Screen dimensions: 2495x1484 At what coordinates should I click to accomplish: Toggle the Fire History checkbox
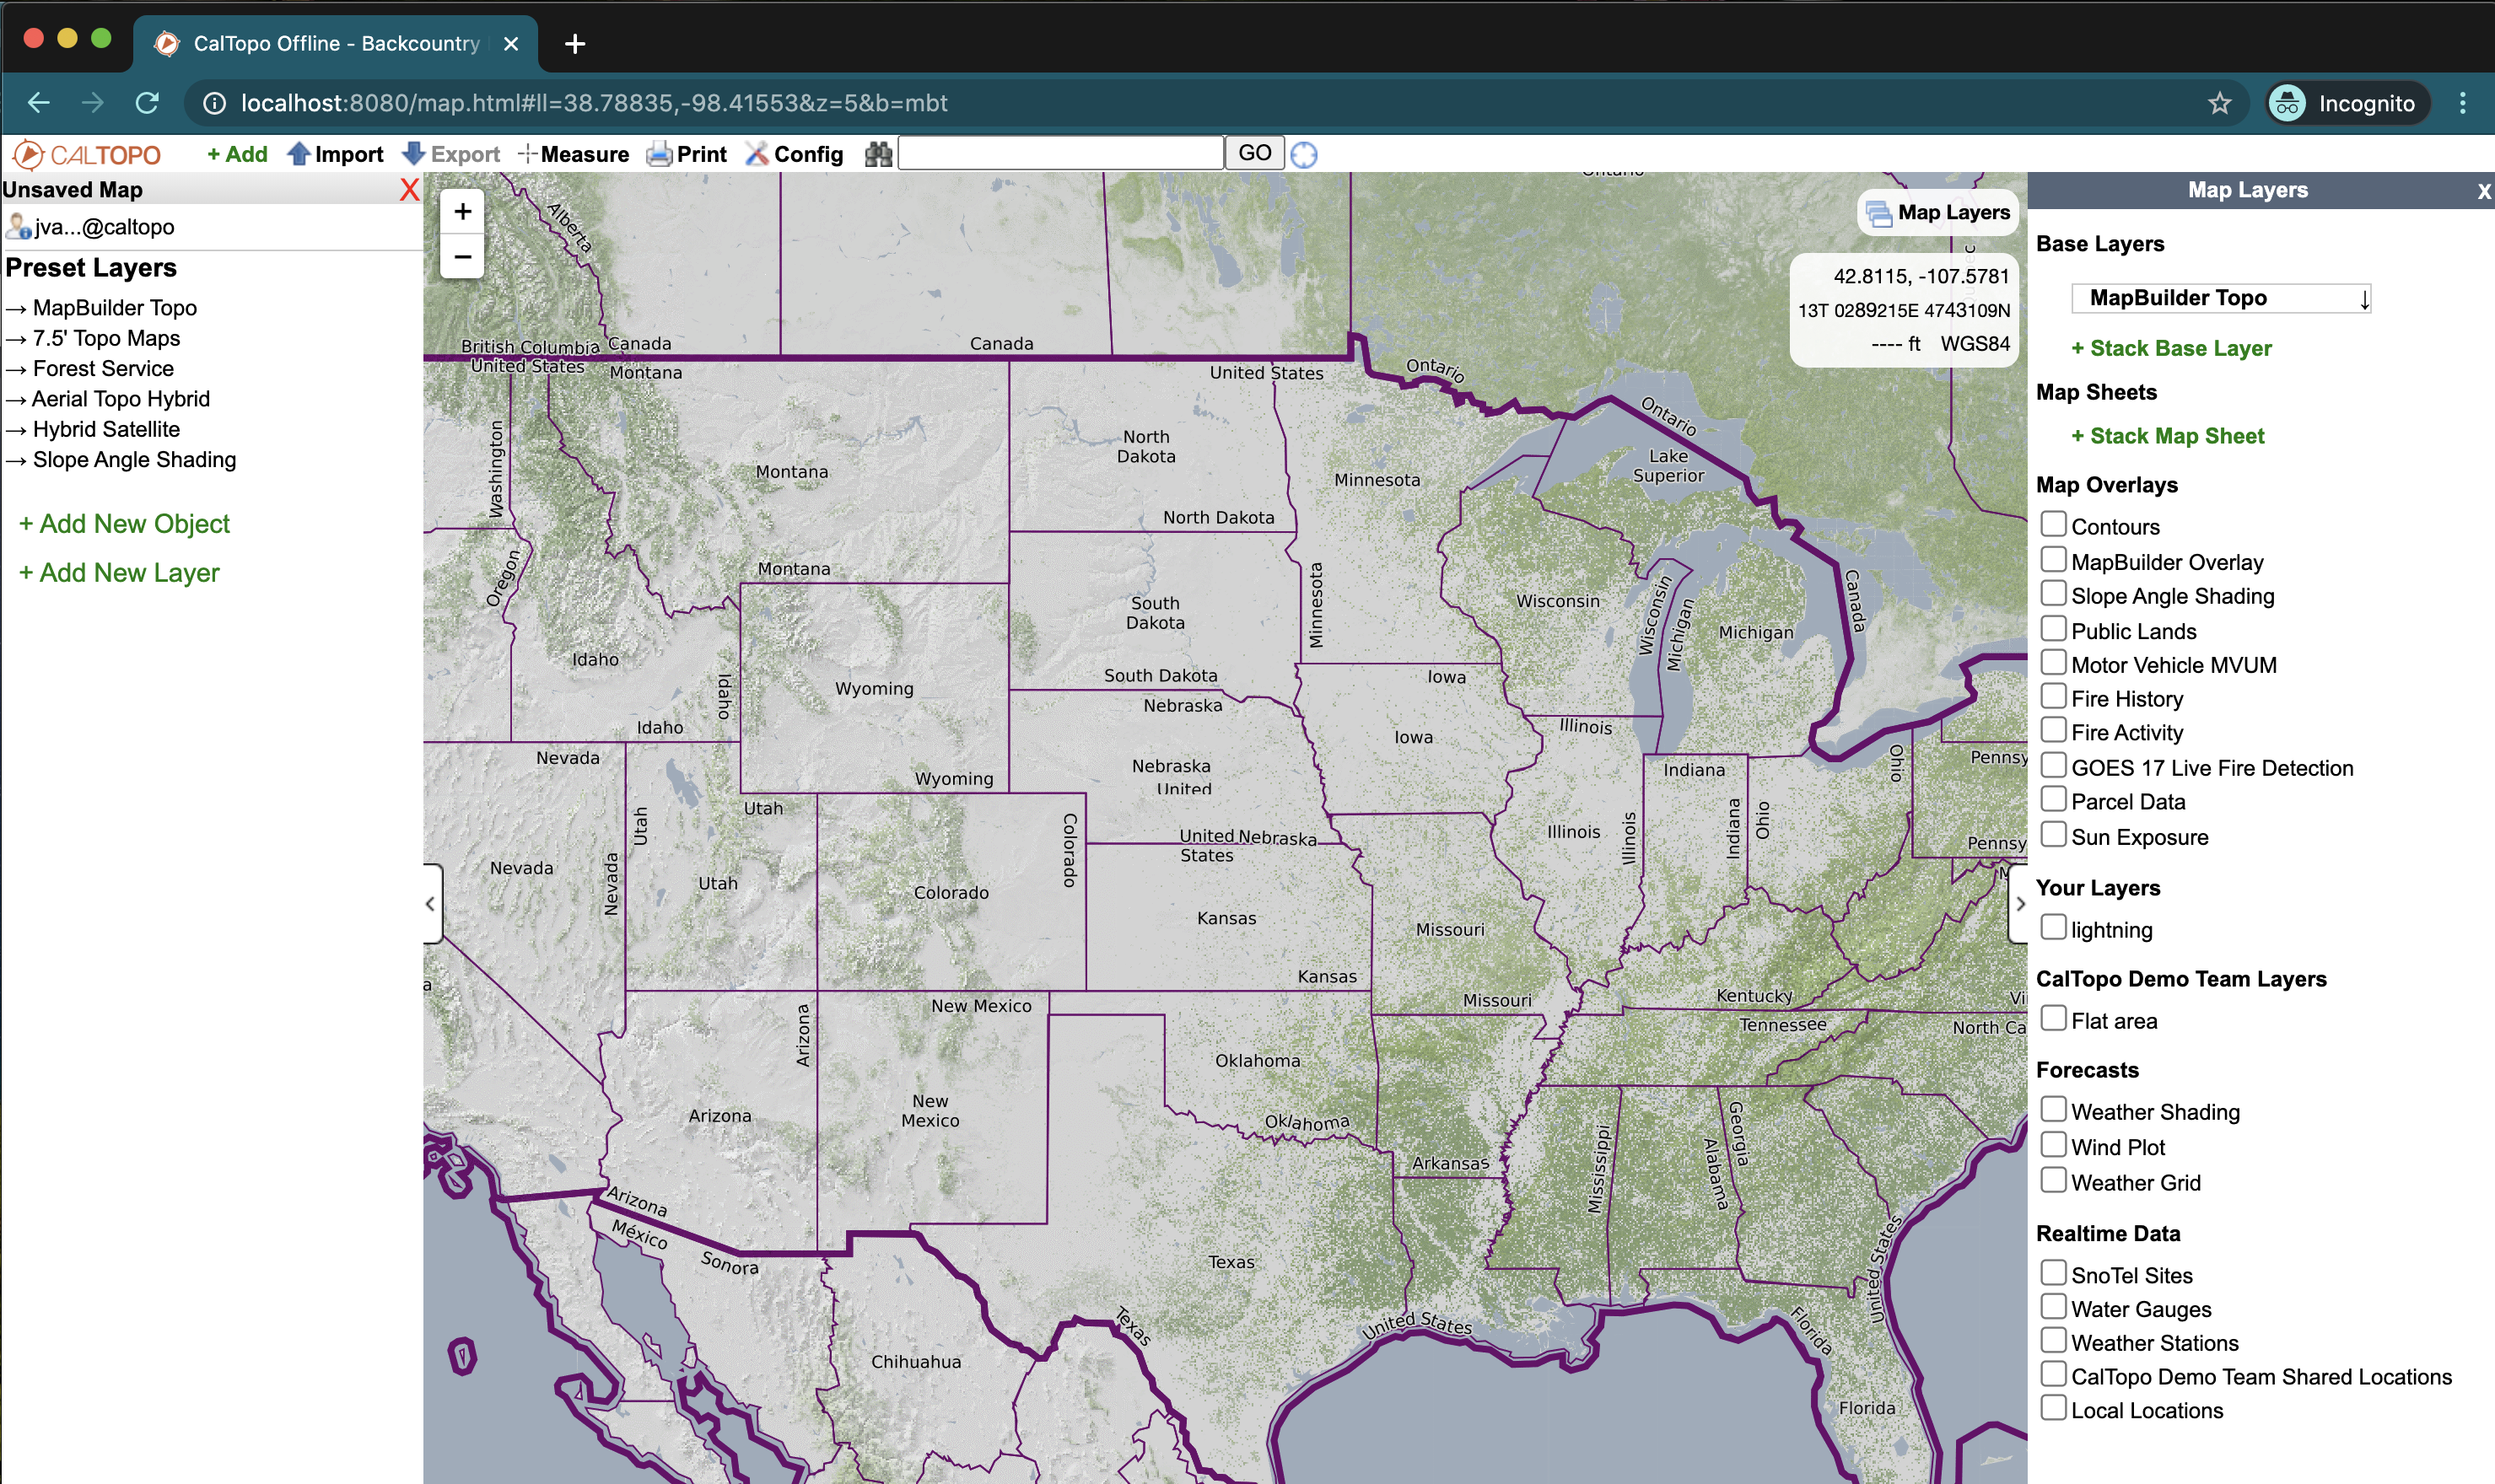coord(2053,696)
